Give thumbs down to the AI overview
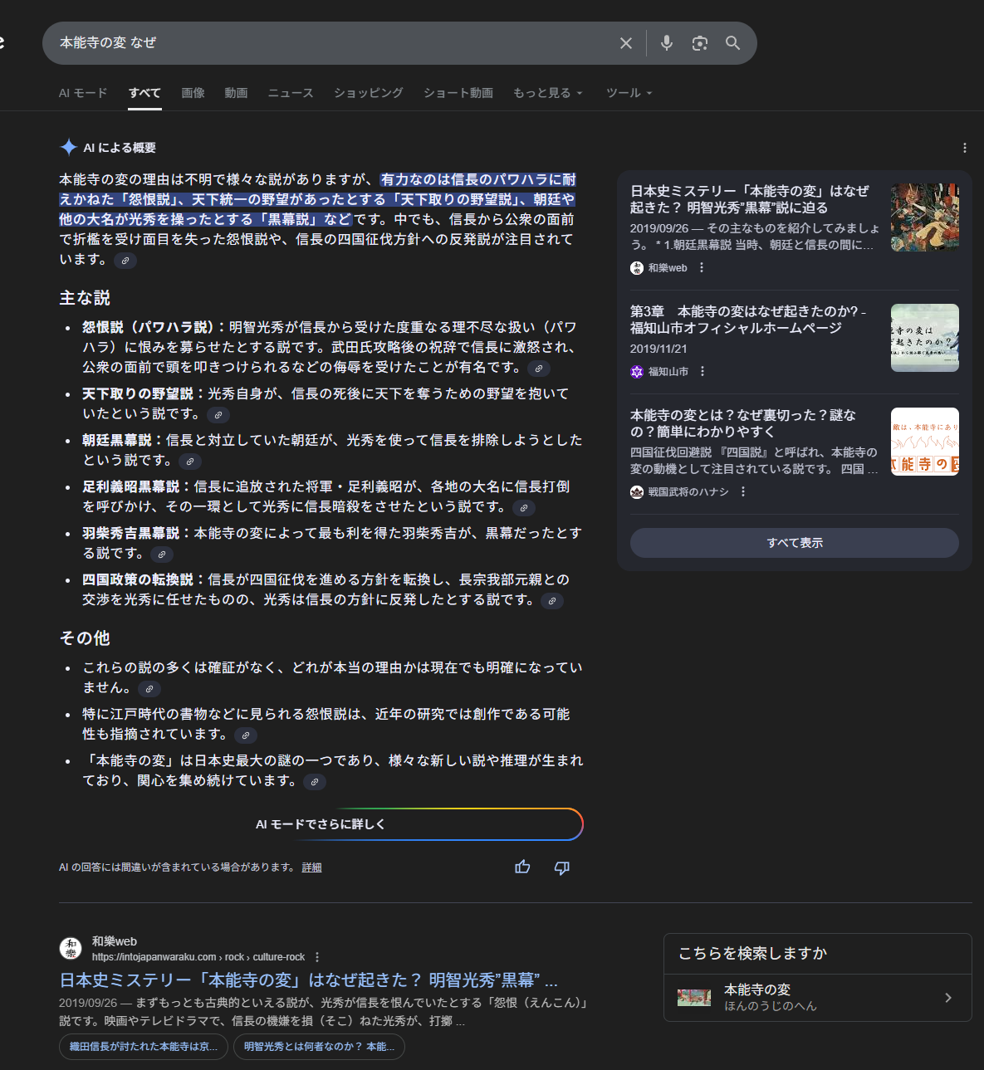 click(x=562, y=867)
